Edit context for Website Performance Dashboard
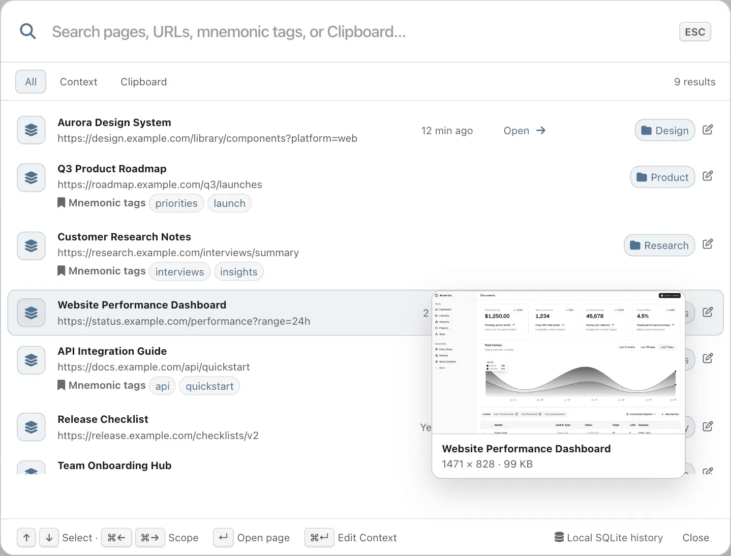 point(708,312)
